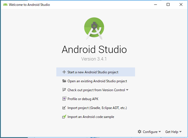Click the Version 3.4.1 text
This screenshot has width=188, height=138.
(94, 59)
